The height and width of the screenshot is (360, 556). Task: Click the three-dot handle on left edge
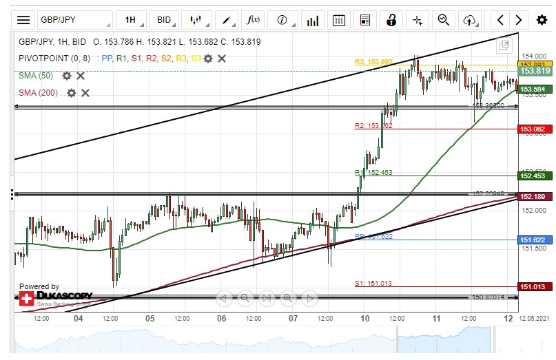click(x=12, y=194)
